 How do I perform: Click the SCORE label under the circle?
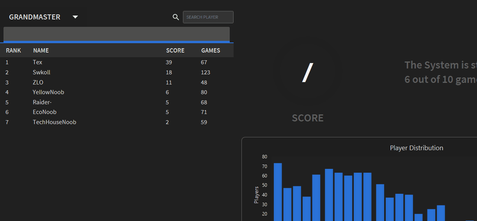(308, 118)
